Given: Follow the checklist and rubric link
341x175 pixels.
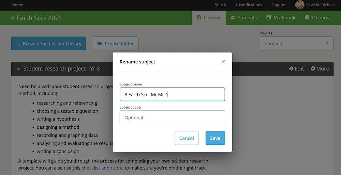Looking at the screenshot, I should tap(102, 168).
